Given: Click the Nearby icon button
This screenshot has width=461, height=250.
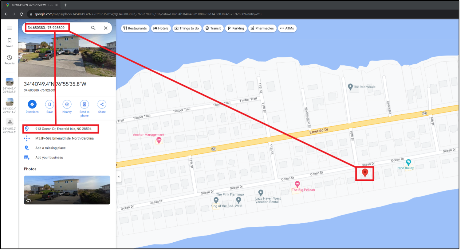Looking at the screenshot, I should pos(67,104).
